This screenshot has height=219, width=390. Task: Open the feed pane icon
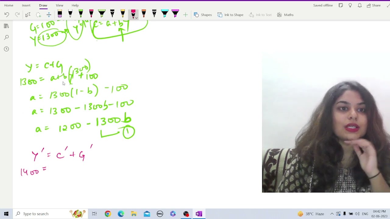(x=341, y=5)
